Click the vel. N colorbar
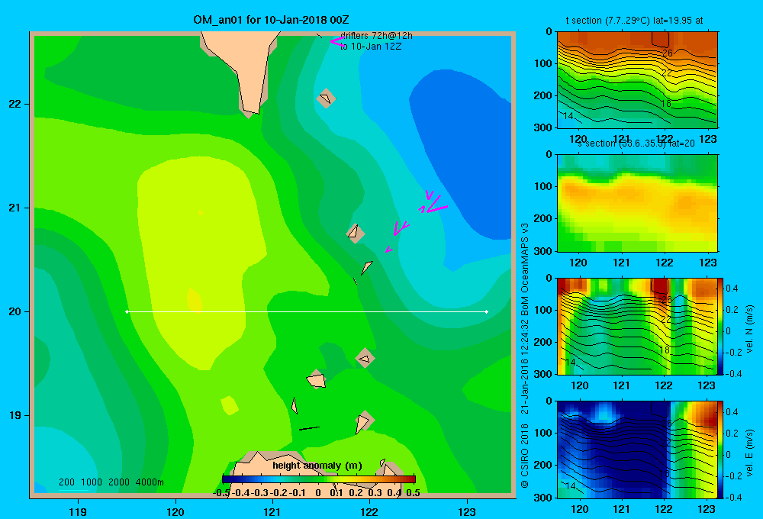This screenshot has width=763, height=519. pyautogui.click(x=721, y=326)
